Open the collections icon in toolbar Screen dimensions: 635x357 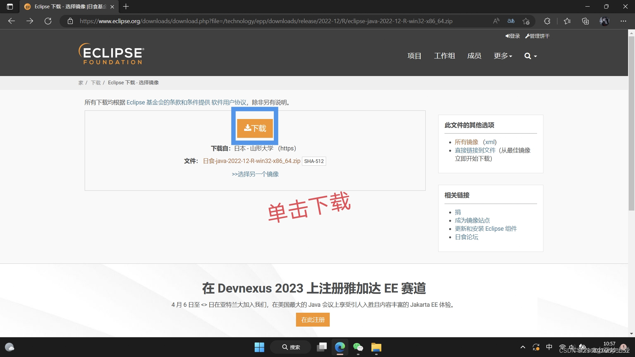click(x=585, y=21)
